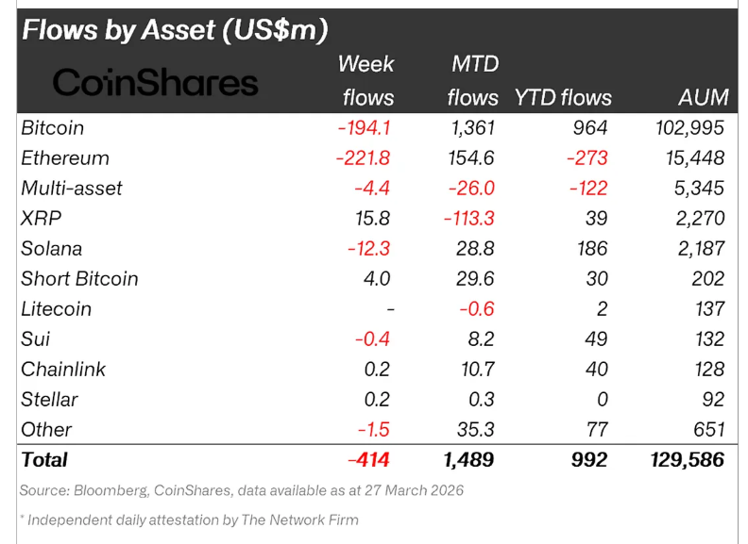This screenshot has width=748, height=544.
Task: Click the Total week flows value -414
Action: point(369,460)
